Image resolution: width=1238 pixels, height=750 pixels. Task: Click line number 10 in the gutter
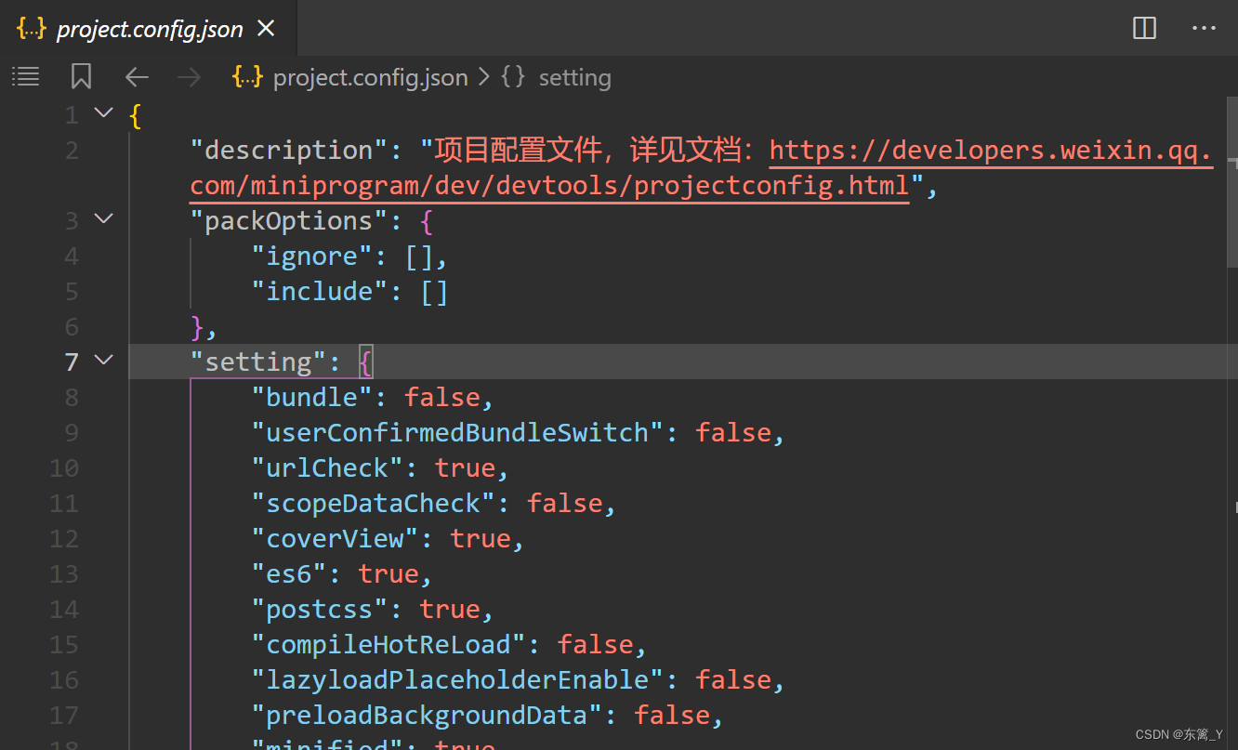pyautogui.click(x=64, y=467)
